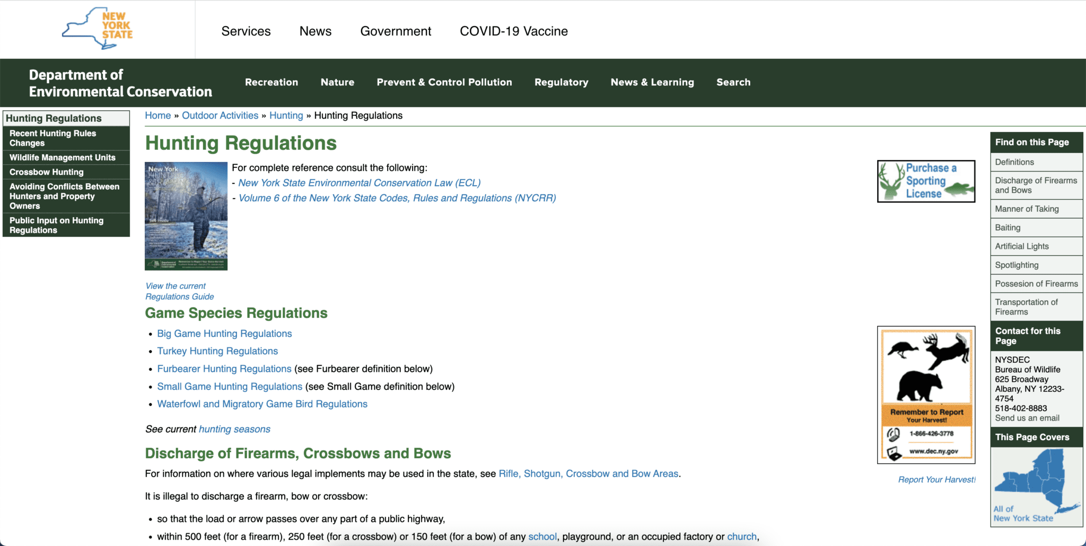Open the hunting seasons link

point(234,429)
